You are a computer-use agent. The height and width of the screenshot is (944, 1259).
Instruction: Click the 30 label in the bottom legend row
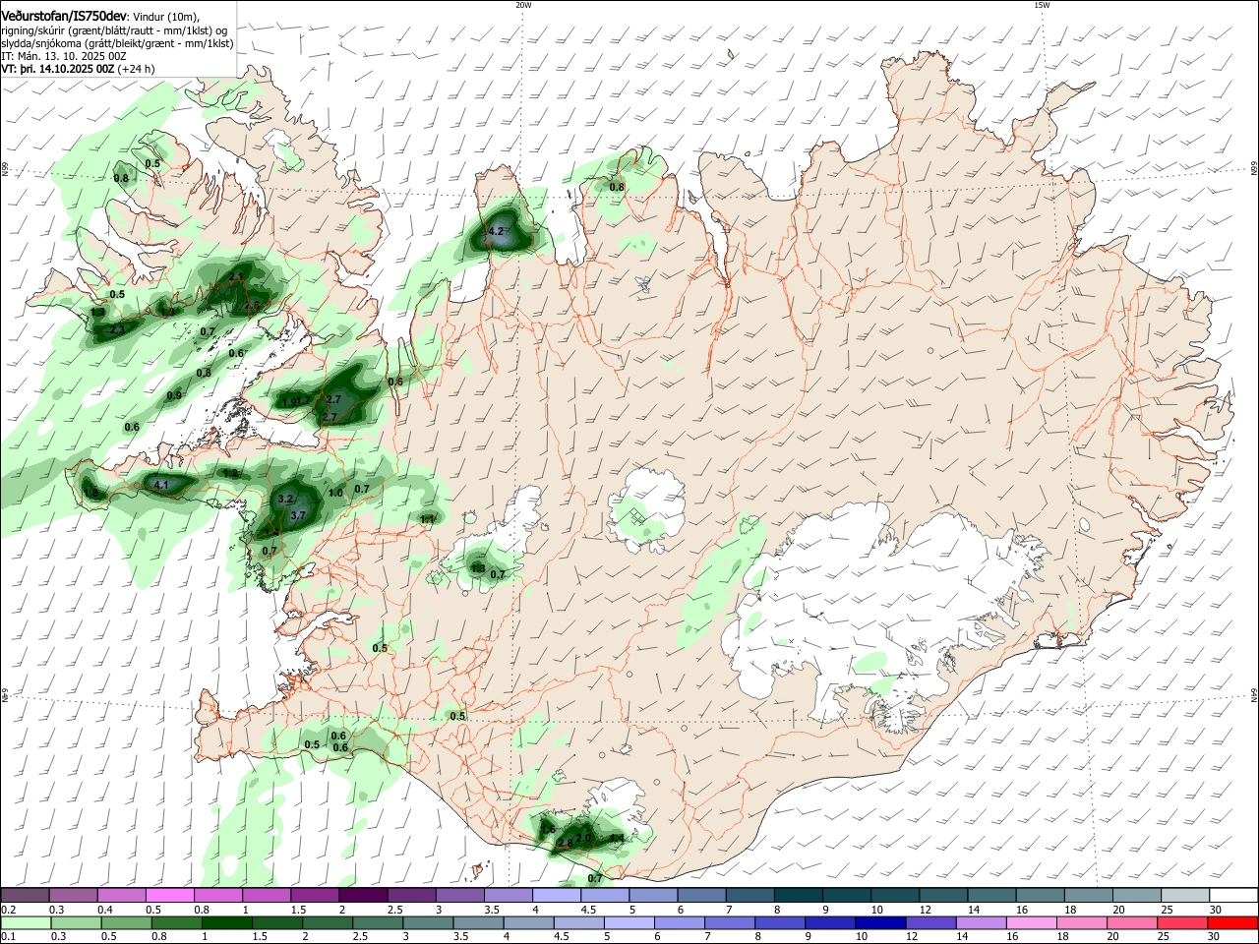(x=1216, y=936)
